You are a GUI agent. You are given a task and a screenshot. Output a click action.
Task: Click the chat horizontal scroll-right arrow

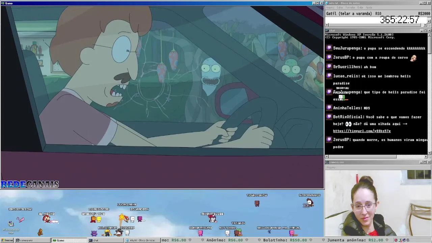coord(426,157)
